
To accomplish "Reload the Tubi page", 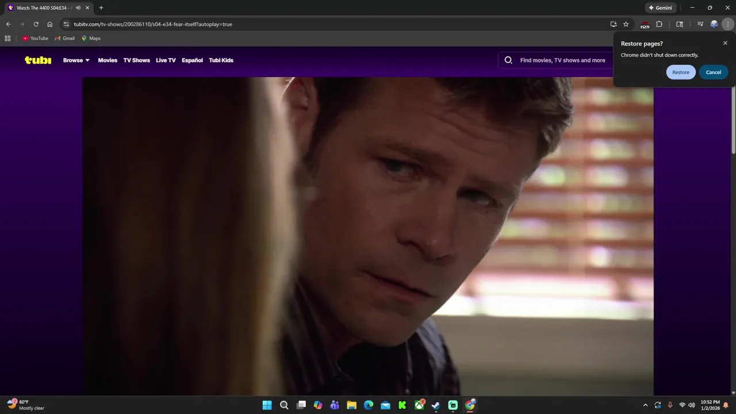I will click(36, 24).
